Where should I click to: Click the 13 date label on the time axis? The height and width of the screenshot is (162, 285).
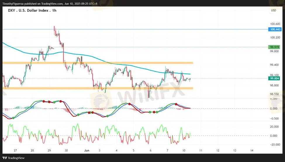235,151
